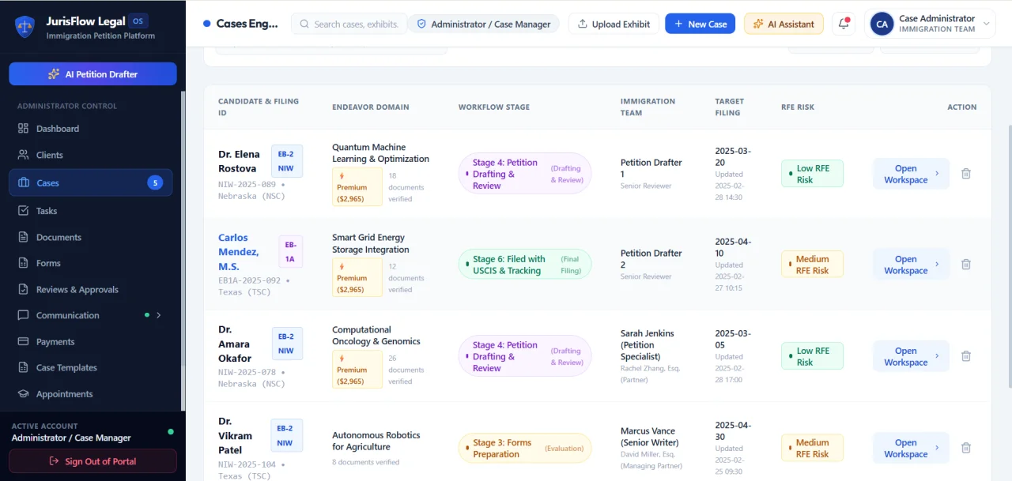The height and width of the screenshot is (481, 1012).
Task: Click Premium badge for Quantum Machine Learning
Action: pos(357,187)
